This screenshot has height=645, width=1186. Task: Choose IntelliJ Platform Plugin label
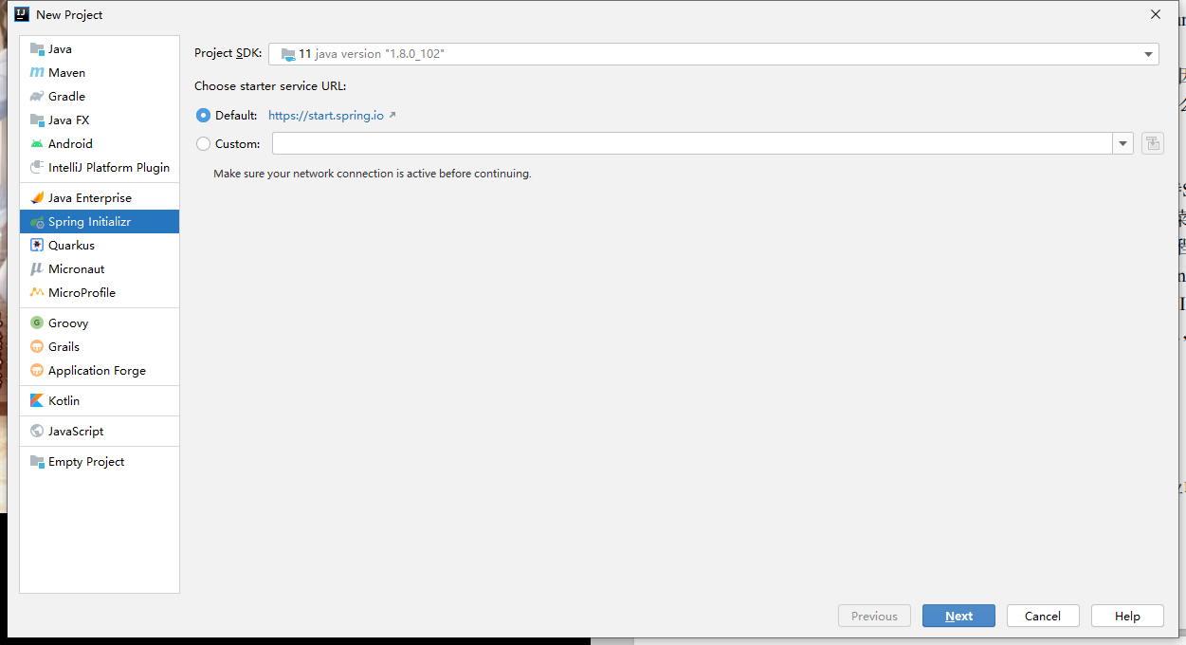109,168
